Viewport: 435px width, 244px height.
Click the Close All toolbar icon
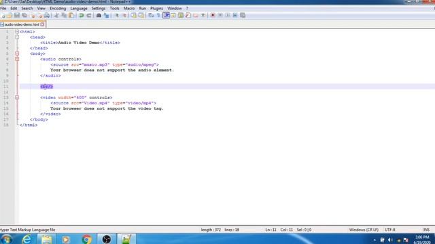point(39,16)
